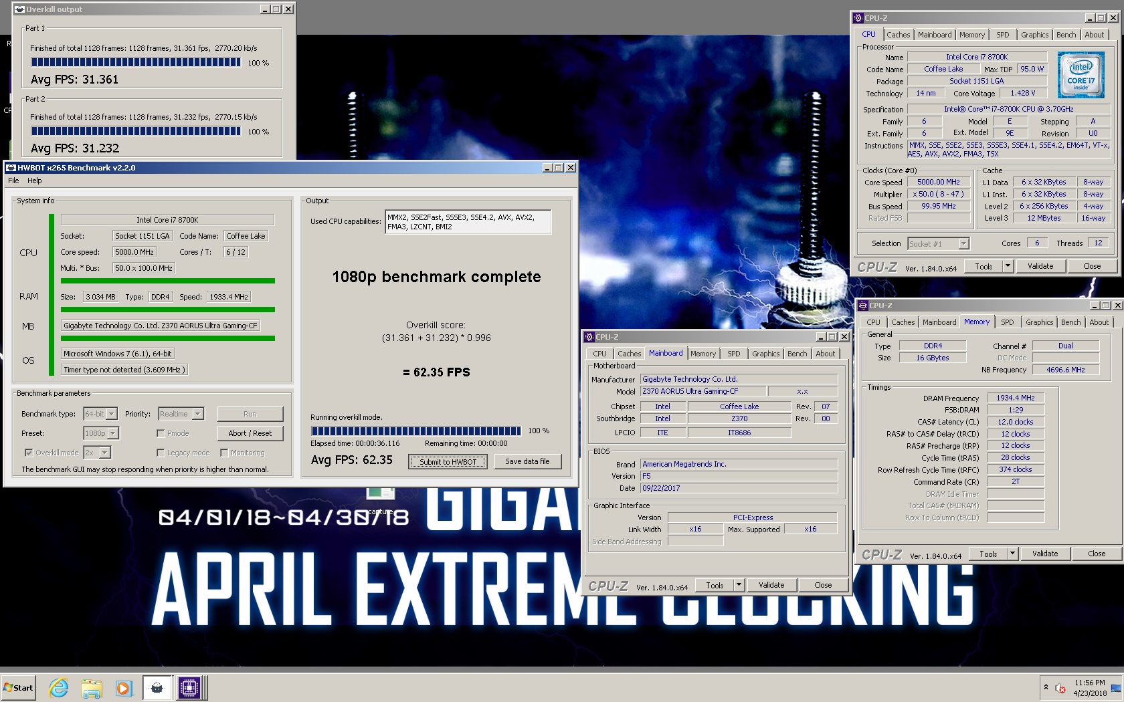This screenshot has height=702, width=1124.
Task: Click the taskbar clock showing 11:56 PM
Action: tap(1090, 688)
